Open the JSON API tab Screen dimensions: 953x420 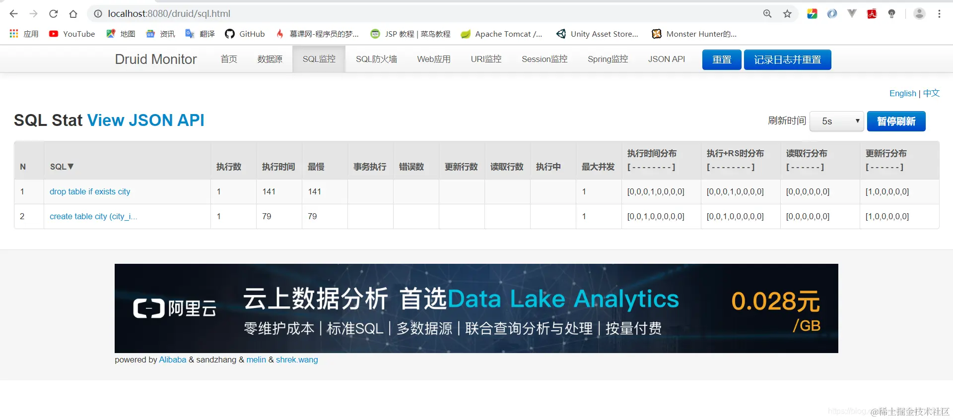(x=666, y=59)
